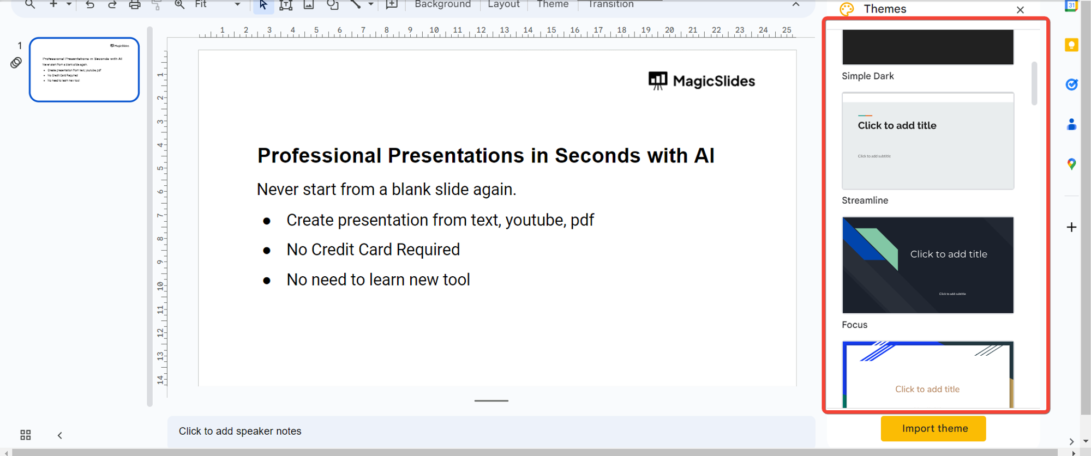Open the search menus magnifier icon
The height and width of the screenshot is (456, 1091).
(30, 4)
